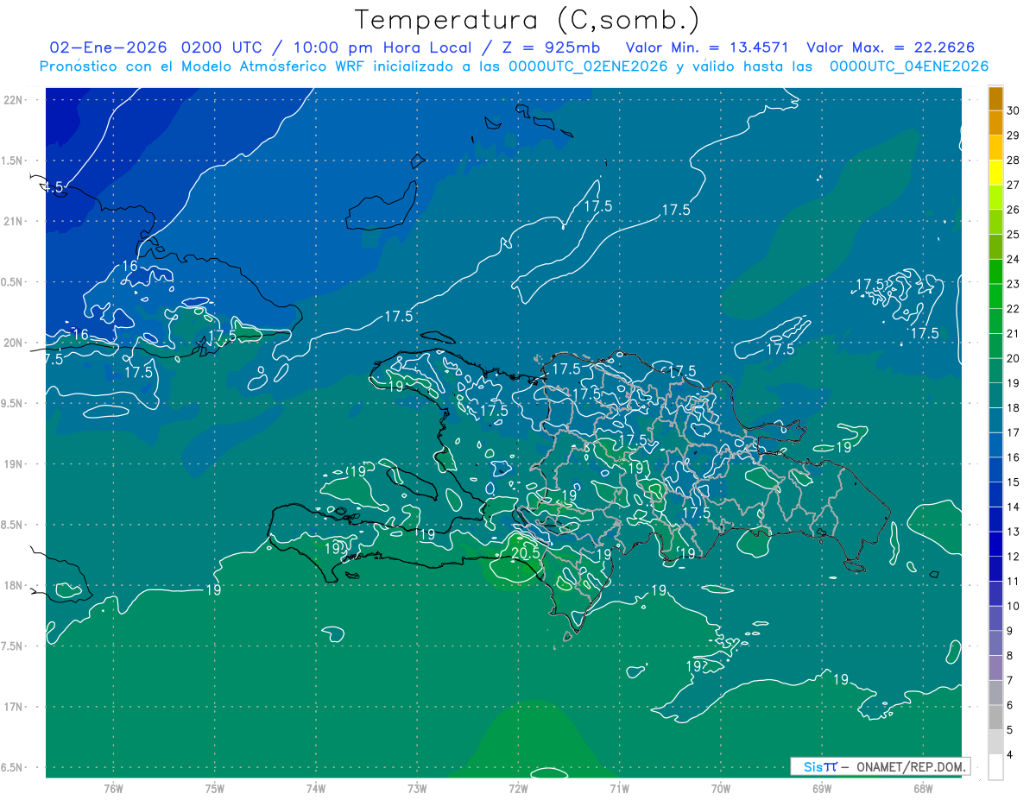
Task: Click 'Valor Max. = 22.2626' text
Action: pyautogui.click(x=891, y=47)
